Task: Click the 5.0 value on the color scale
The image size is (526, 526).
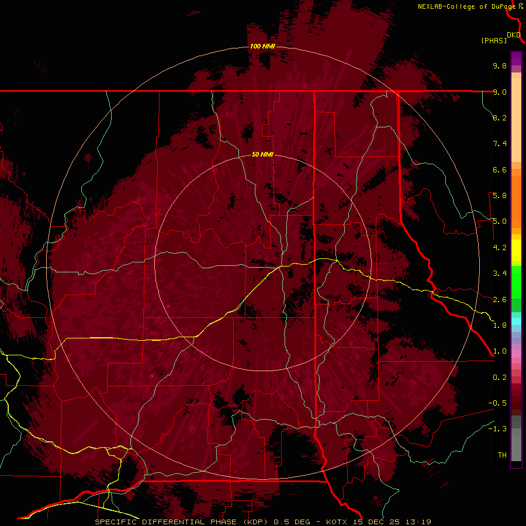Action: point(500,222)
